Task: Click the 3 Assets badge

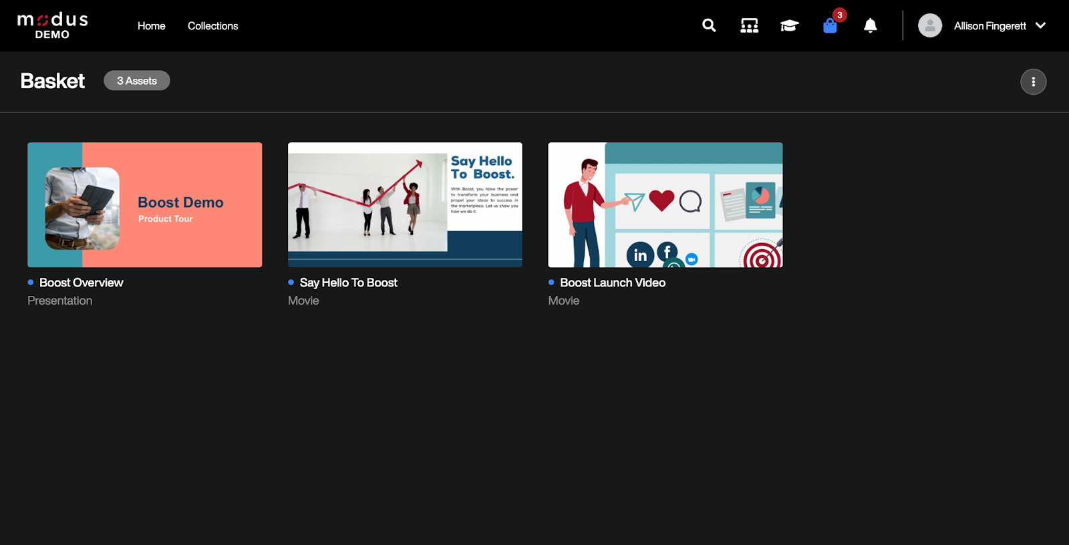Action: (x=137, y=81)
